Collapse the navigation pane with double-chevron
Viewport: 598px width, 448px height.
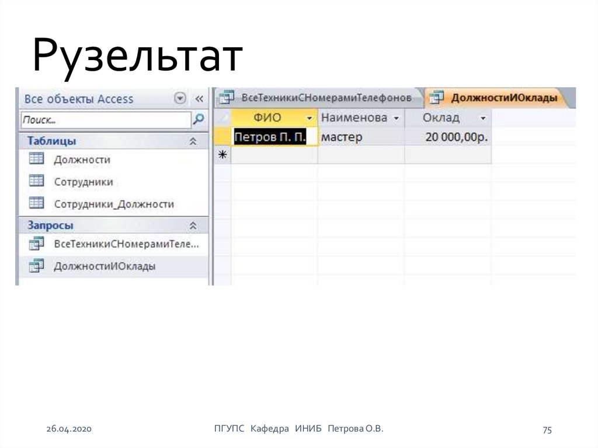tap(199, 99)
